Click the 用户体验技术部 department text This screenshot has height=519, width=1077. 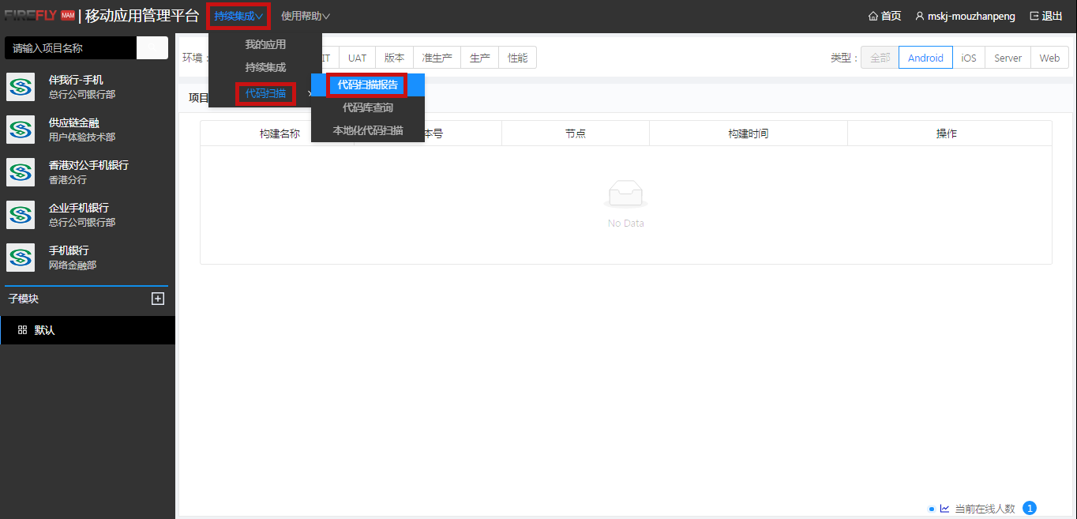coord(82,137)
